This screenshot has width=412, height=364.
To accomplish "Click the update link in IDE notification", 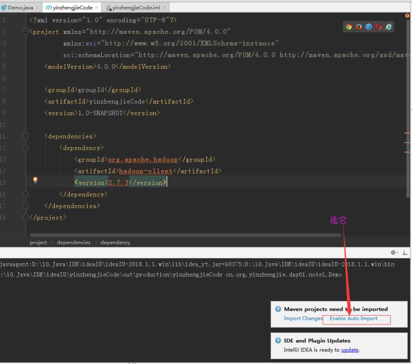I will coord(350,350).
